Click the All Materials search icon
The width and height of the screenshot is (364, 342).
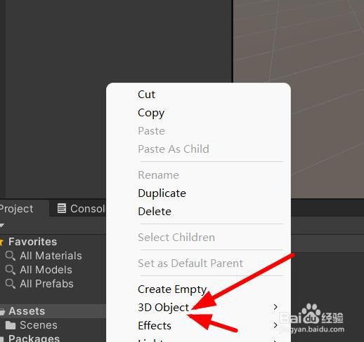pyautogui.click(x=11, y=256)
